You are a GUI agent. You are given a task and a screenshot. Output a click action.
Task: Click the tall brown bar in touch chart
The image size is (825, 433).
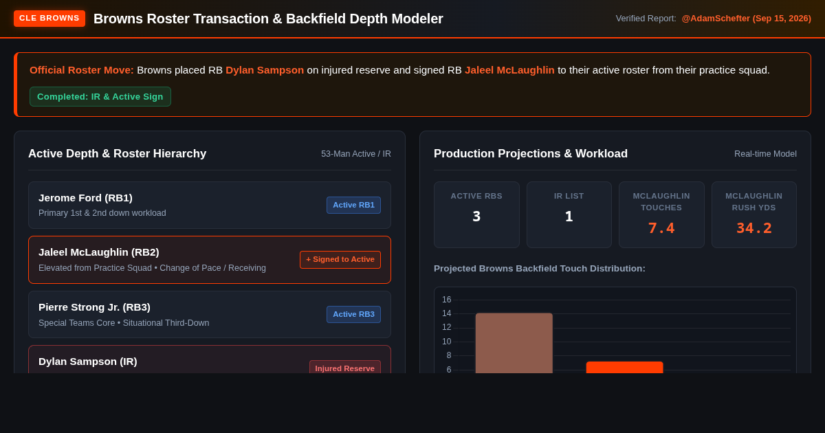tap(514, 344)
